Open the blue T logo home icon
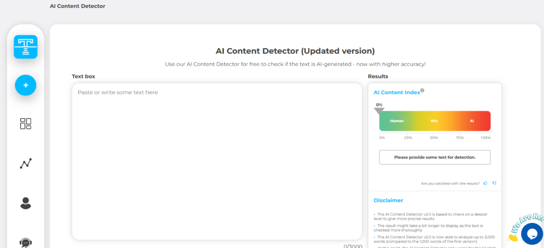The height and width of the screenshot is (248, 544). tap(25, 47)
